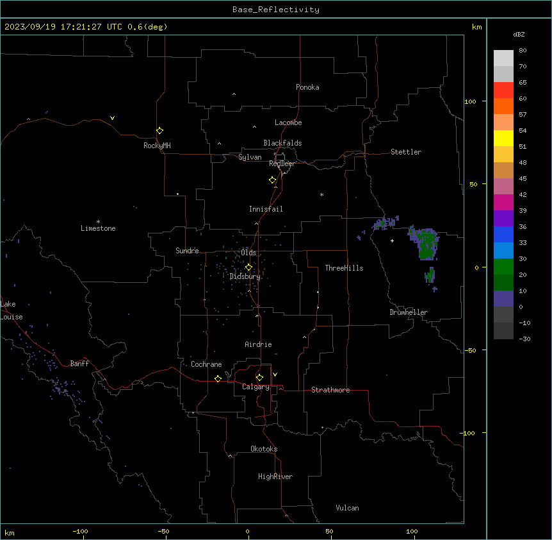
Task: Click the dBZ legend heading
Action: 519,35
